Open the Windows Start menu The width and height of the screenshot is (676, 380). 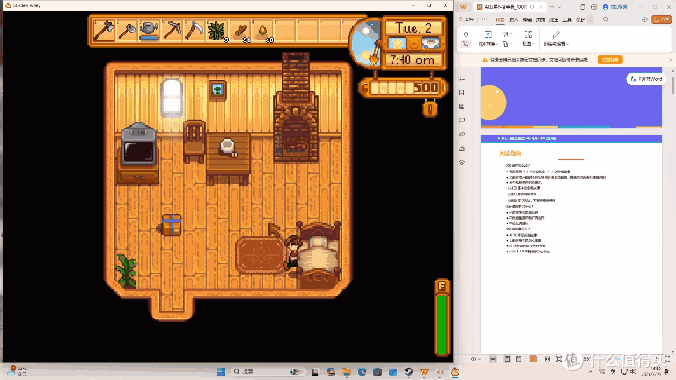point(221,371)
